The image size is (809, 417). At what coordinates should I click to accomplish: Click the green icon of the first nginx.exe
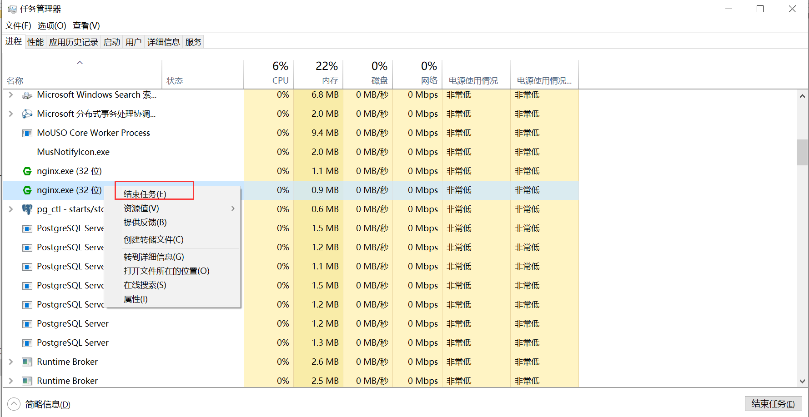[27, 171]
